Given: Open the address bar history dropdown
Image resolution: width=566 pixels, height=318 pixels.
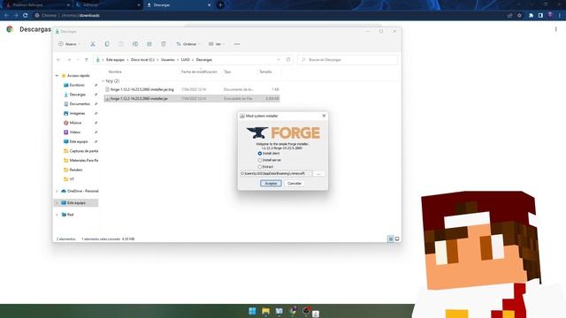Looking at the screenshot, I should tap(279, 60).
